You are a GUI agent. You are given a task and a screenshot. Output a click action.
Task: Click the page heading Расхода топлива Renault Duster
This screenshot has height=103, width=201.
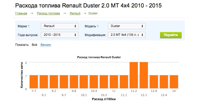(x=88, y=6)
